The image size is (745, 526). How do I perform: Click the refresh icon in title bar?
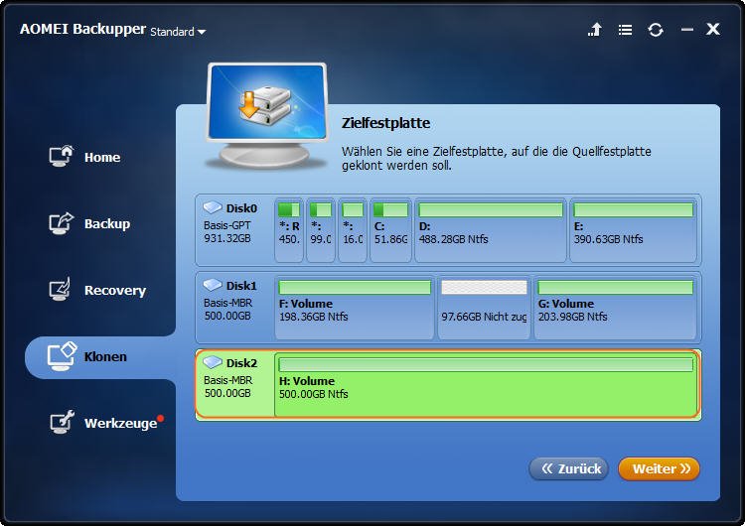656,30
